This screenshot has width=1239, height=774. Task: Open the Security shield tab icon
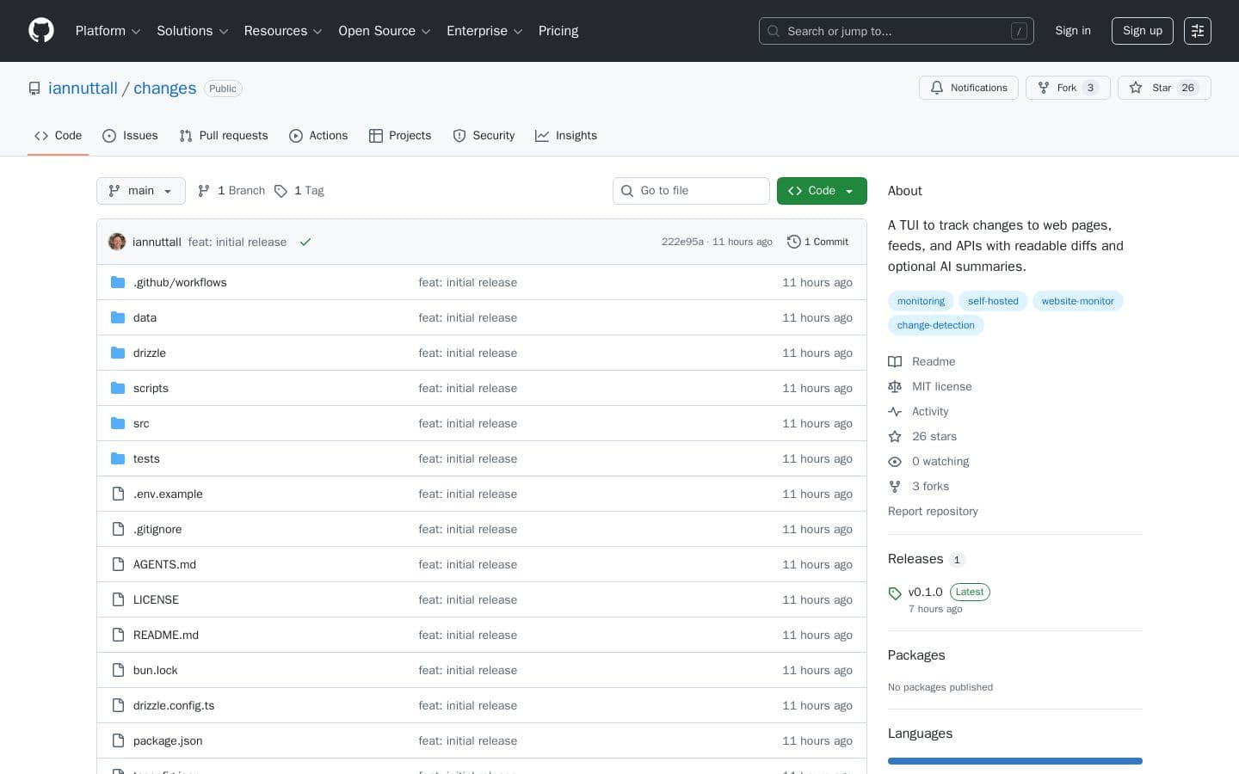(459, 136)
